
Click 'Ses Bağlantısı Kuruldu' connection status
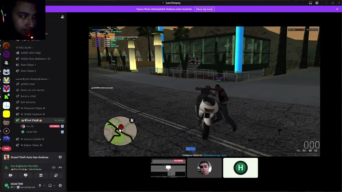[x=24, y=166]
